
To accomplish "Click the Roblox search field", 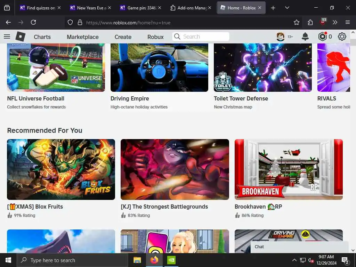I will [x=201, y=37].
